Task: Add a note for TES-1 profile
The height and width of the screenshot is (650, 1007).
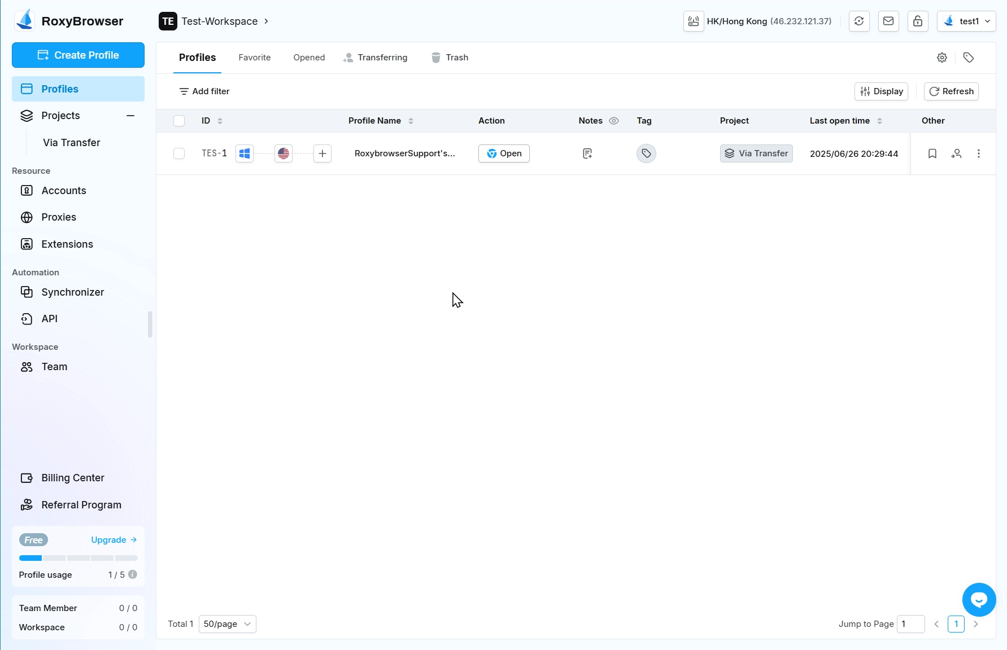Action: [x=587, y=153]
